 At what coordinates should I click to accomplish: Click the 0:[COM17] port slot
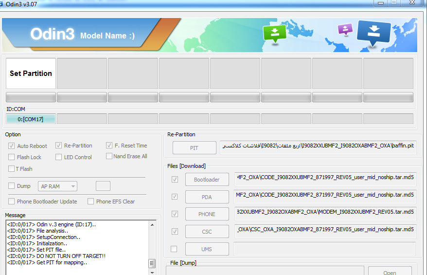coord(31,119)
